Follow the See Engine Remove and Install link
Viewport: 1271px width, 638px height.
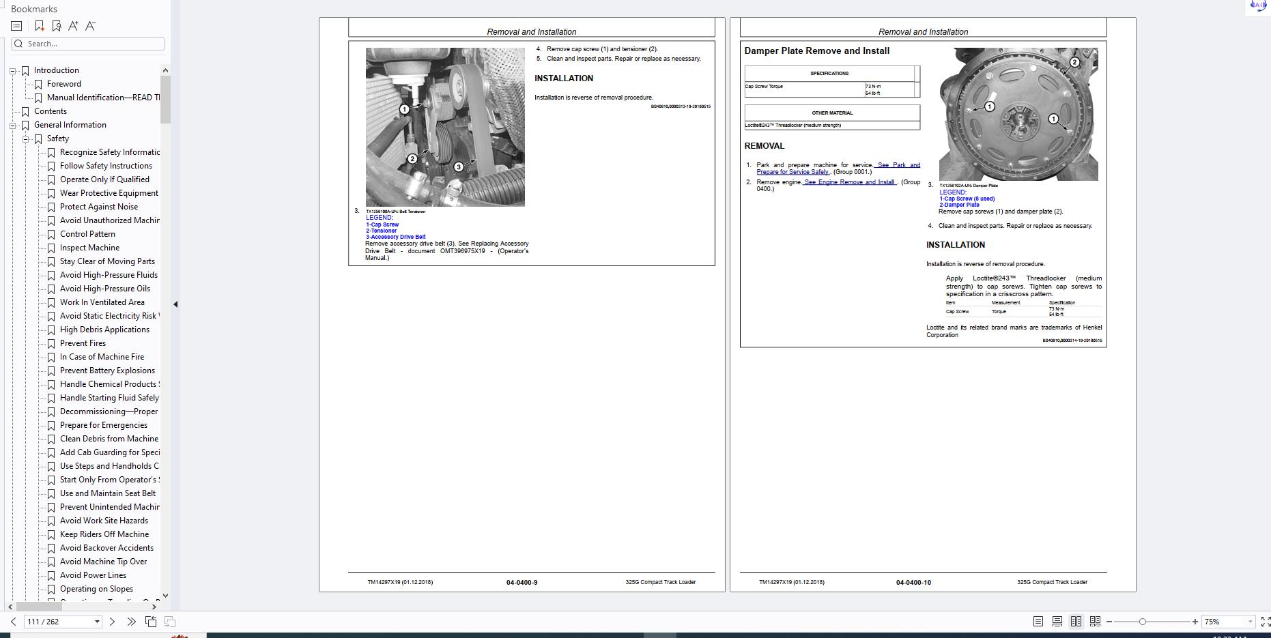pyautogui.click(x=849, y=182)
